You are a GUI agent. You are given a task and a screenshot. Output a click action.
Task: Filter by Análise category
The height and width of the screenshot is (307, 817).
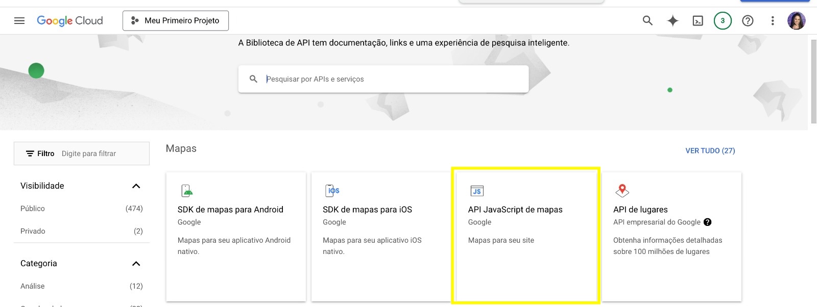[82, 286]
